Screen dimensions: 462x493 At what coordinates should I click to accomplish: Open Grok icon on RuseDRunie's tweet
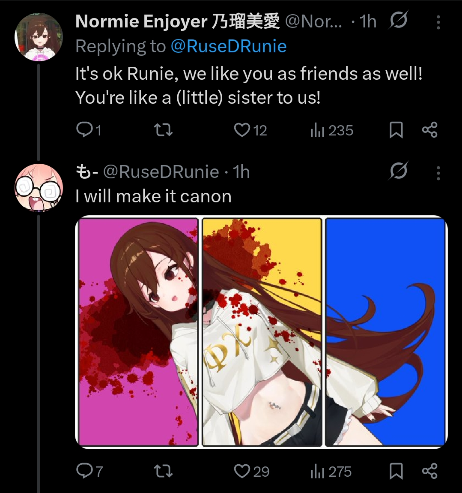(x=398, y=171)
